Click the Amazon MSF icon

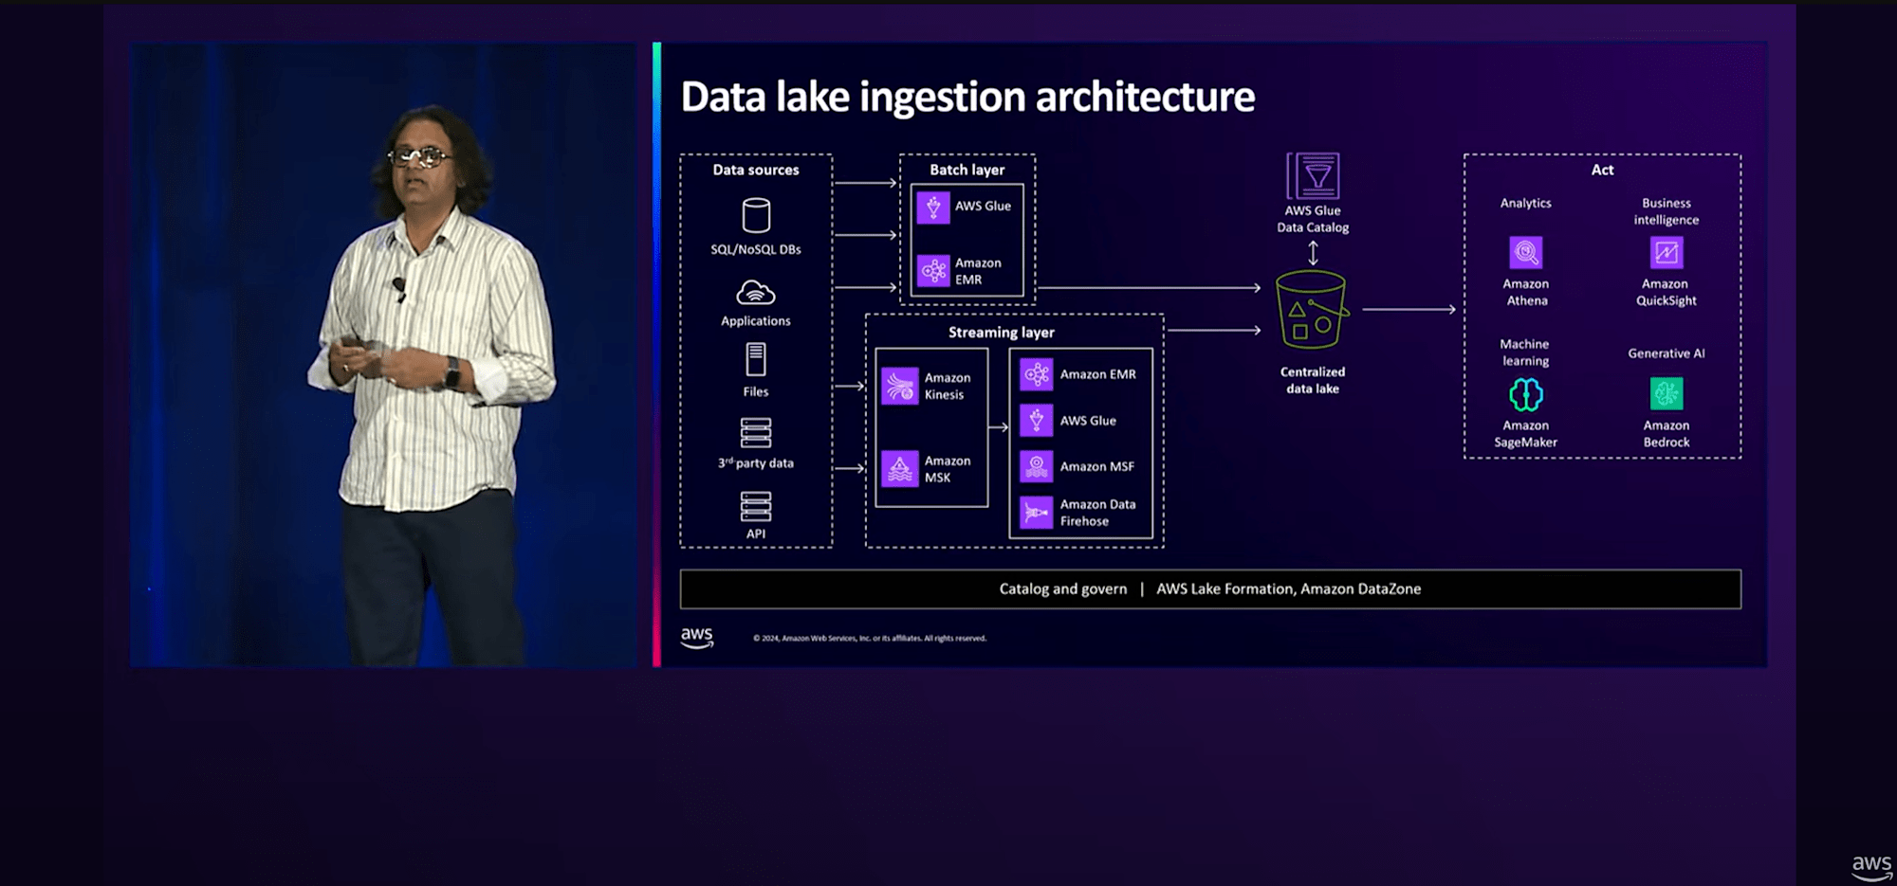pos(1037,466)
